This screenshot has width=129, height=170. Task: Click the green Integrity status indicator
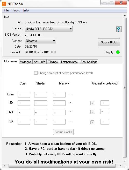118,52
